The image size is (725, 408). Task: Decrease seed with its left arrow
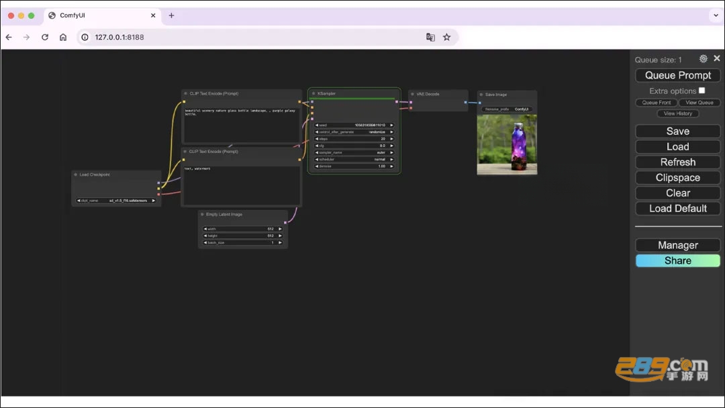click(x=317, y=125)
